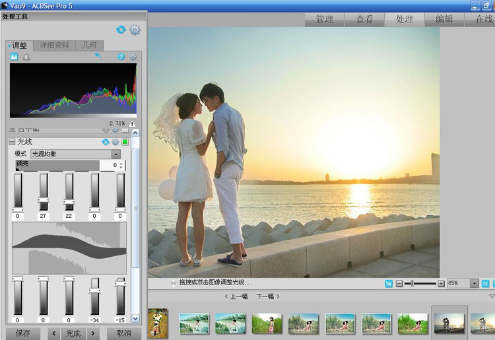
Task: Click the blue help question mark icon
Action: pos(121,57)
